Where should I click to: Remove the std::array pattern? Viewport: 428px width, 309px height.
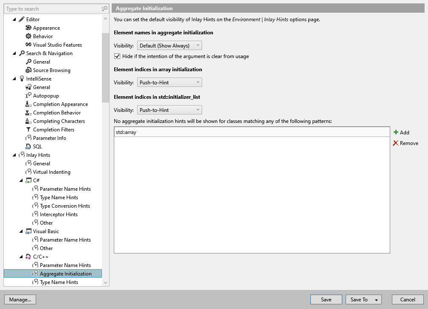405,143
